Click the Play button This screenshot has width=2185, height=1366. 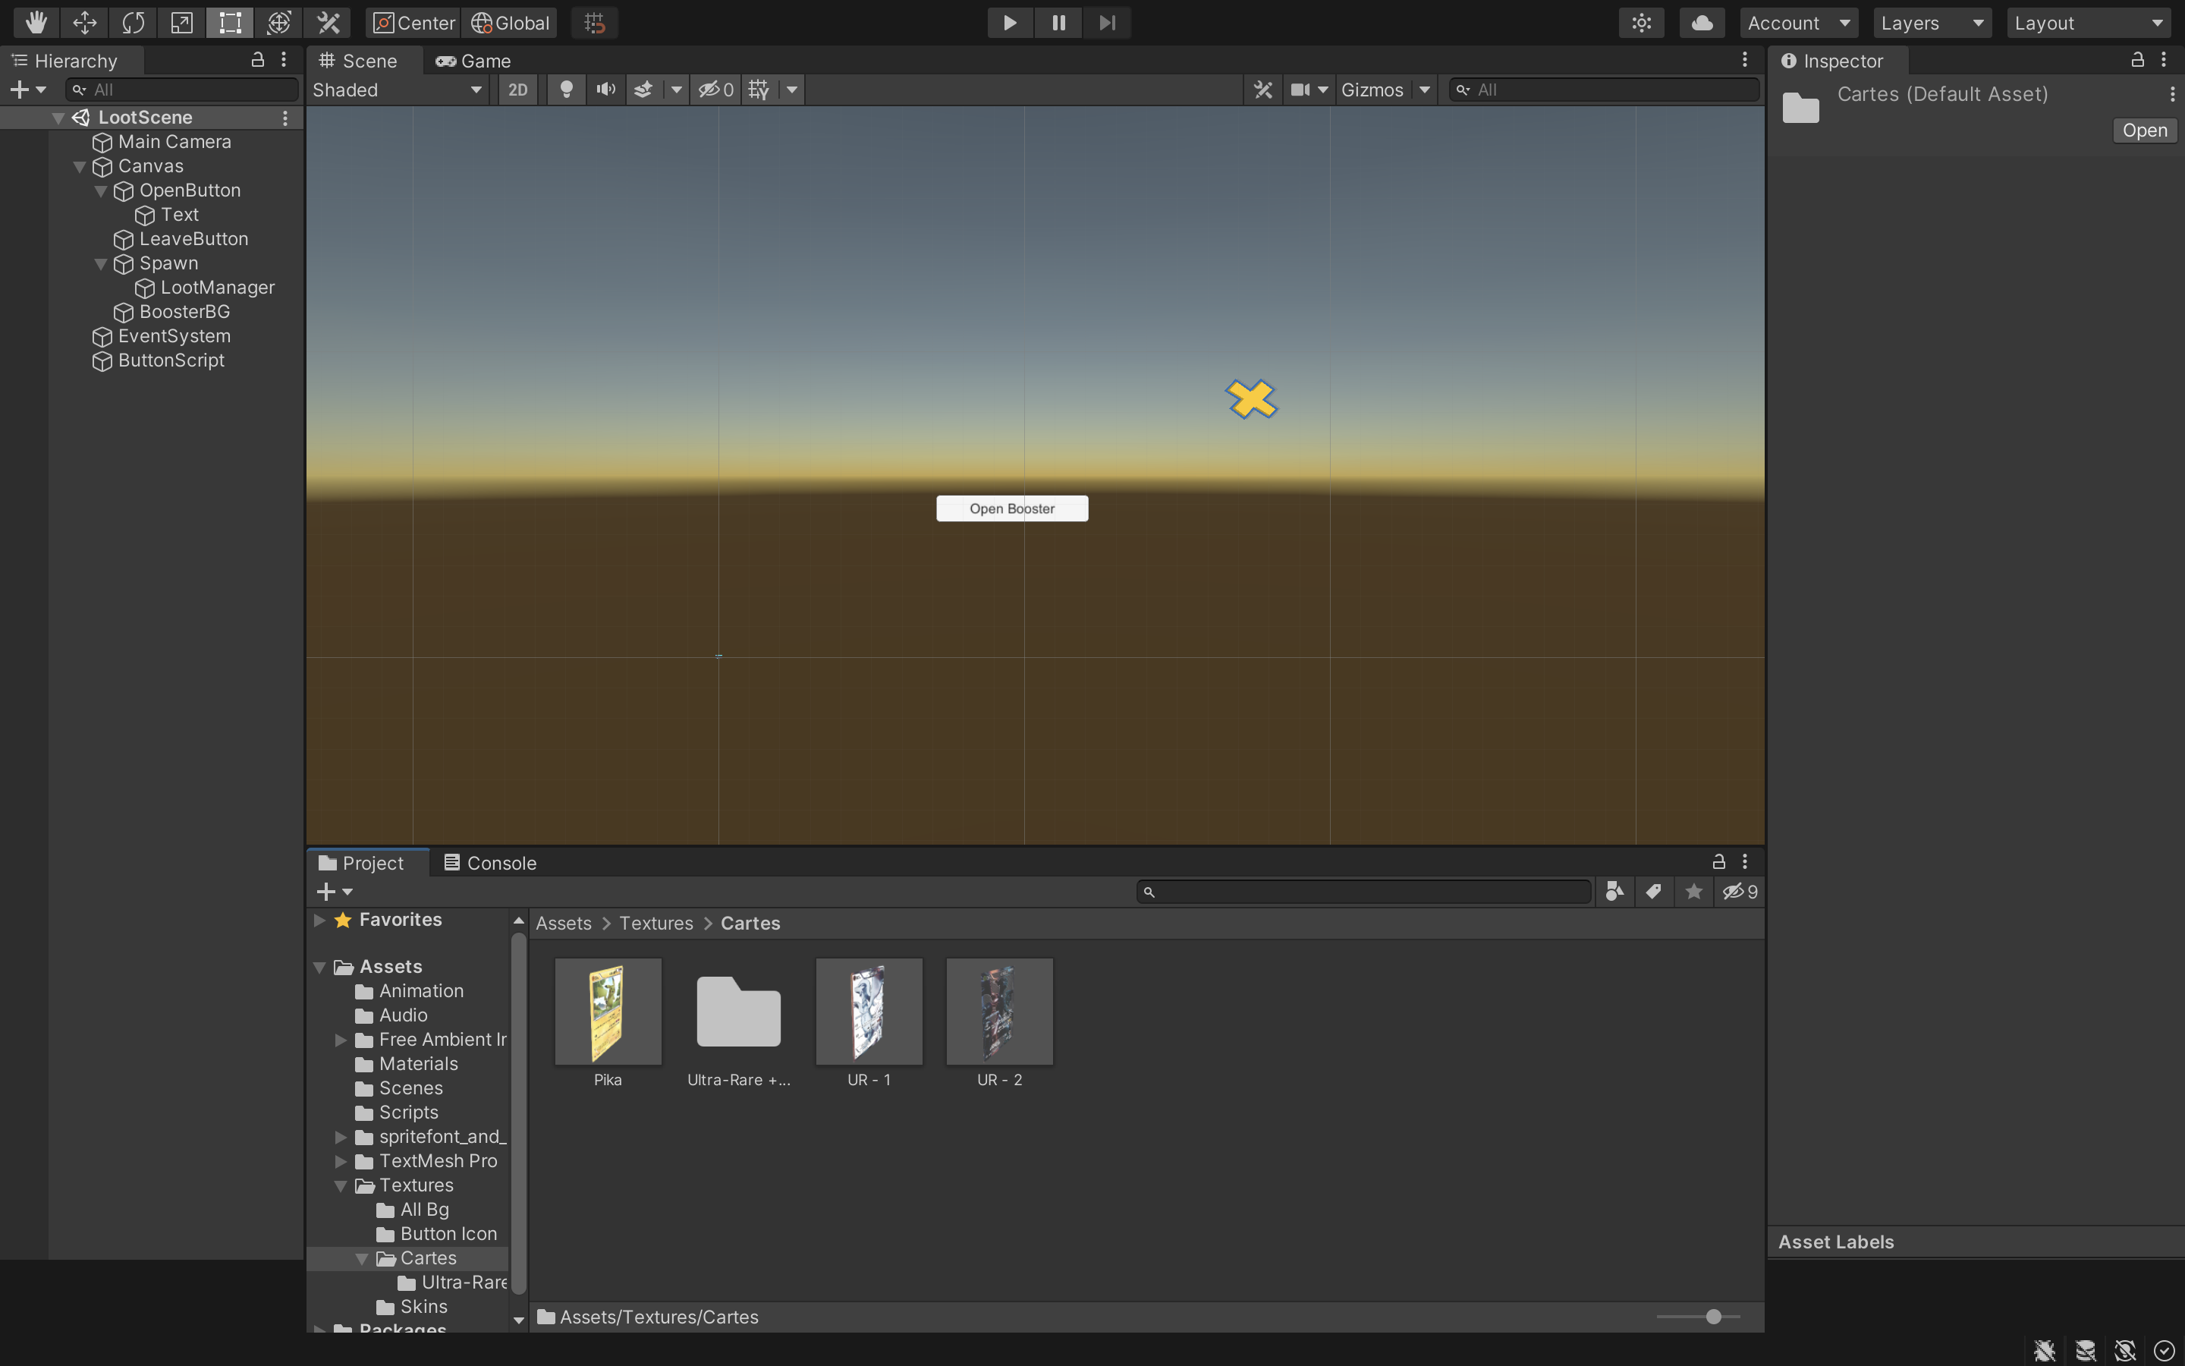[1010, 23]
